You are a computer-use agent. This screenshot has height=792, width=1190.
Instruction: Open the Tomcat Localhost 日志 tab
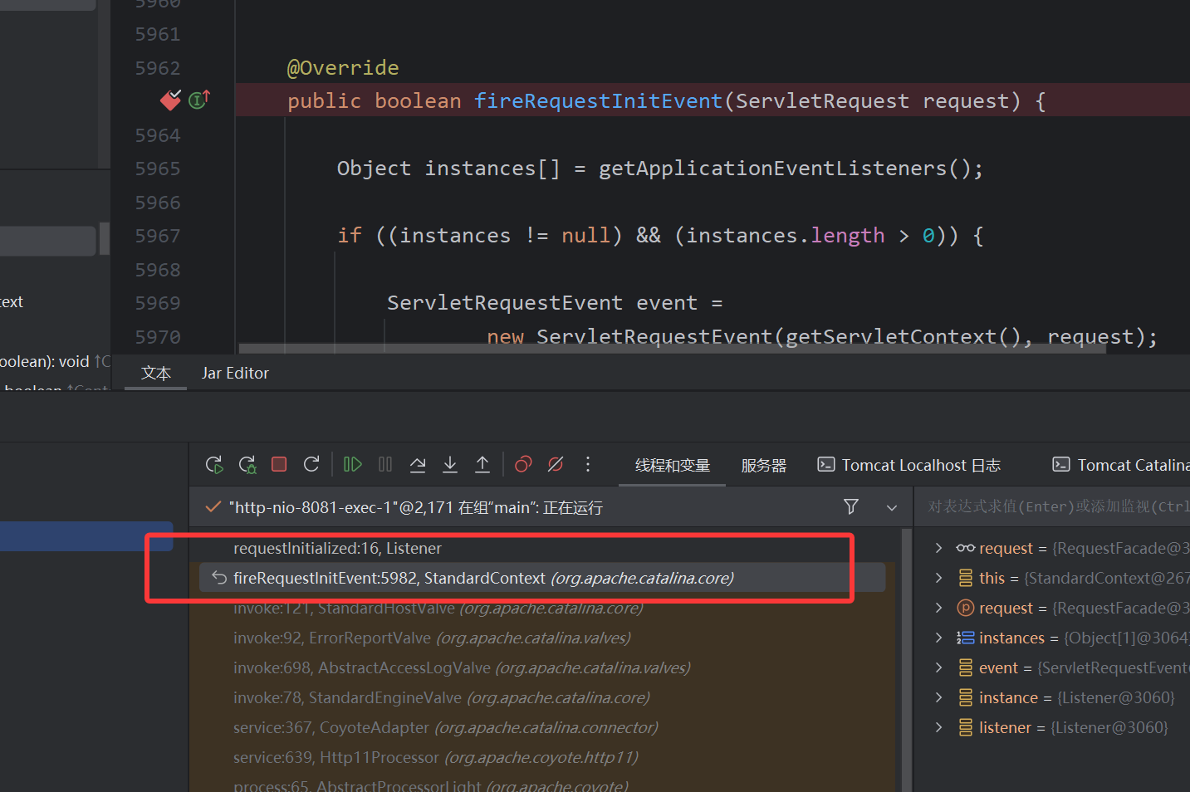[x=909, y=465]
